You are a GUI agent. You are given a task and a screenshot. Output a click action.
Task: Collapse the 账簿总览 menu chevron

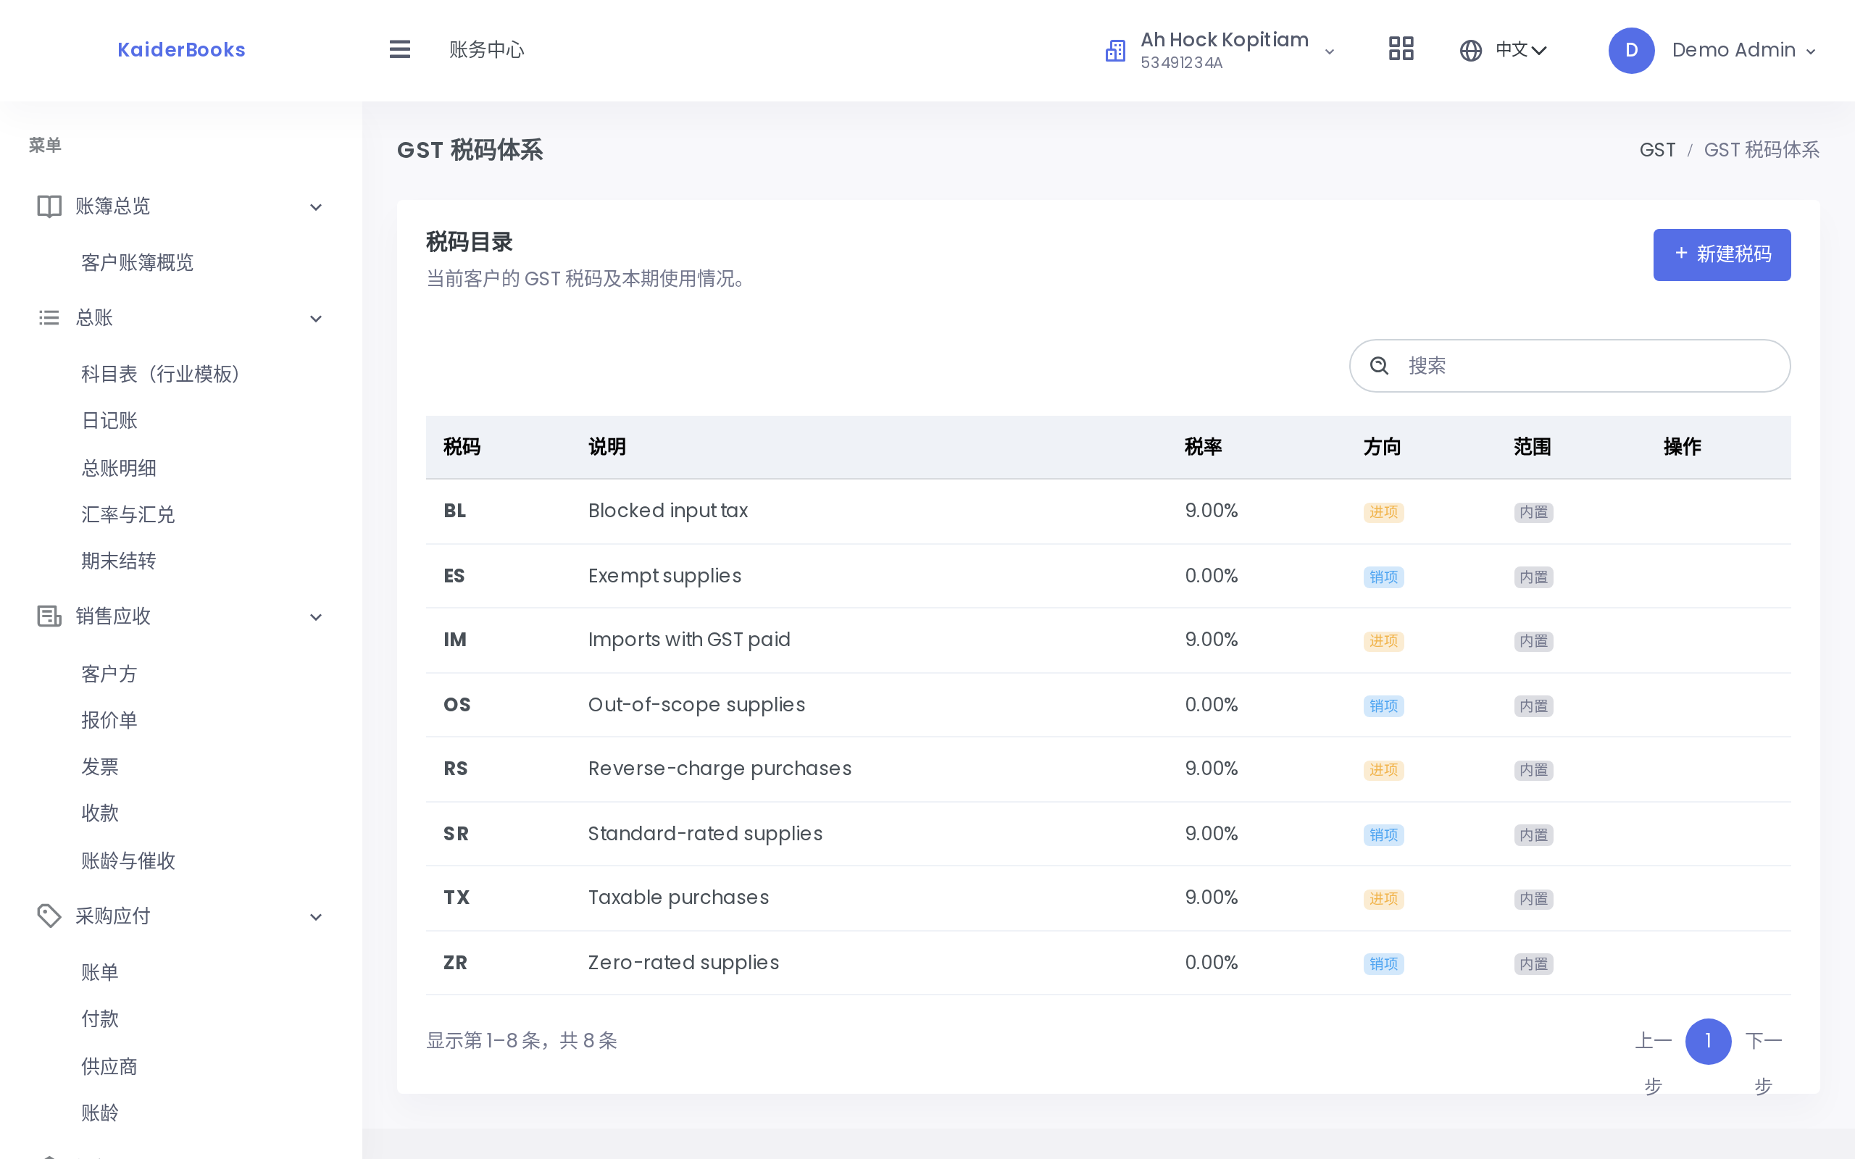point(316,207)
